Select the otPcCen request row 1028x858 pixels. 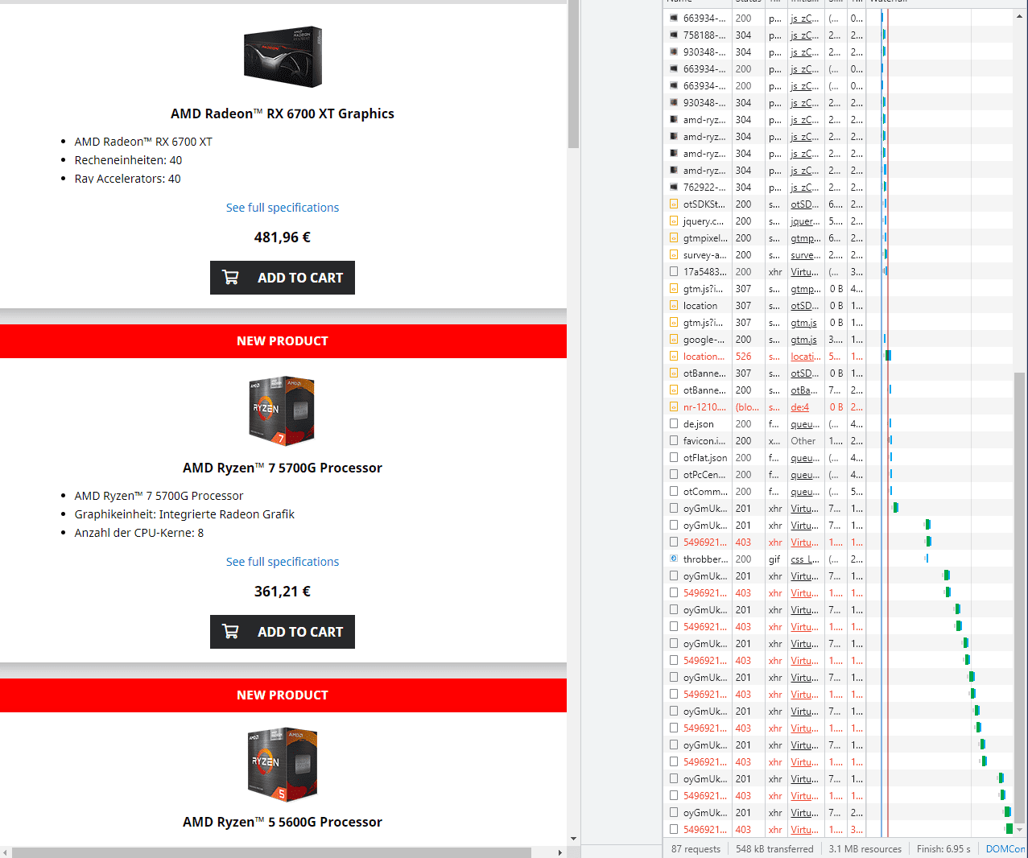coord(838,475)
